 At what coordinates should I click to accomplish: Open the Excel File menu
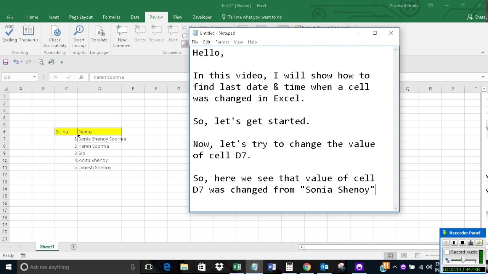tap(10, 17)
